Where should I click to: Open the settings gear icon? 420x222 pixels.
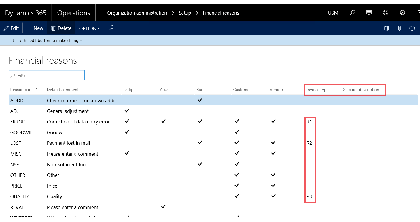(x=403, y=13)
